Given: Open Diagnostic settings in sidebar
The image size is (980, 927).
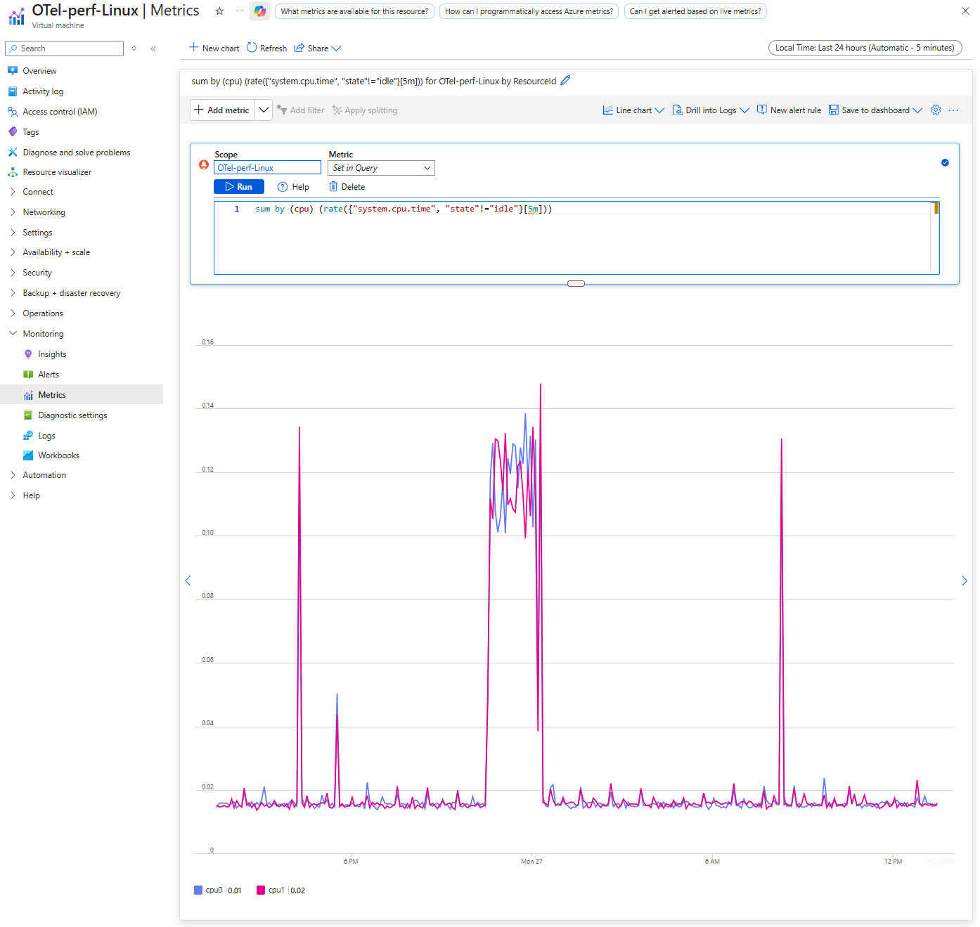Looking at the screenshot, I should 72,415.
